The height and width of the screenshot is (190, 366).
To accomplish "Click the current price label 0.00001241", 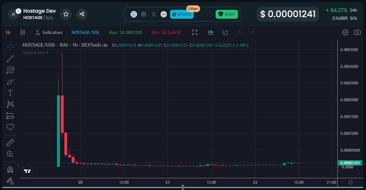I will (350, 163).
